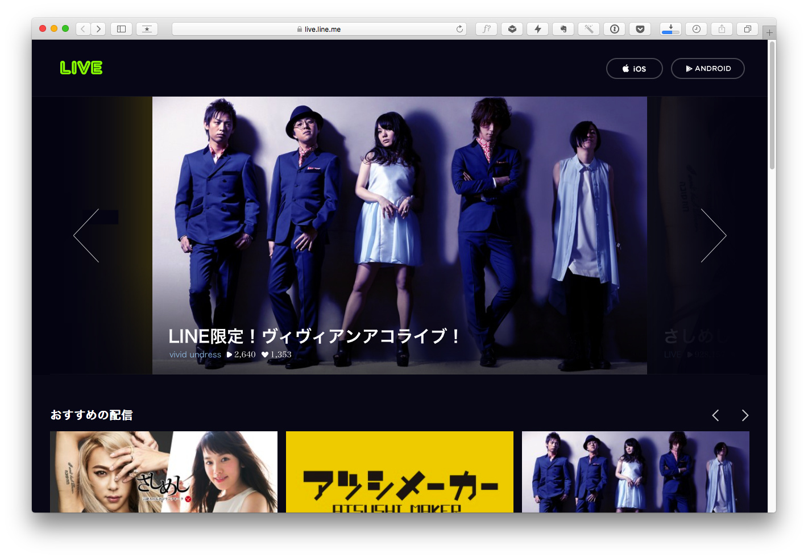
Task: Open the band photo recommended broadcast thumbnail
Action: pyautogui.click(x=635, y=472)
